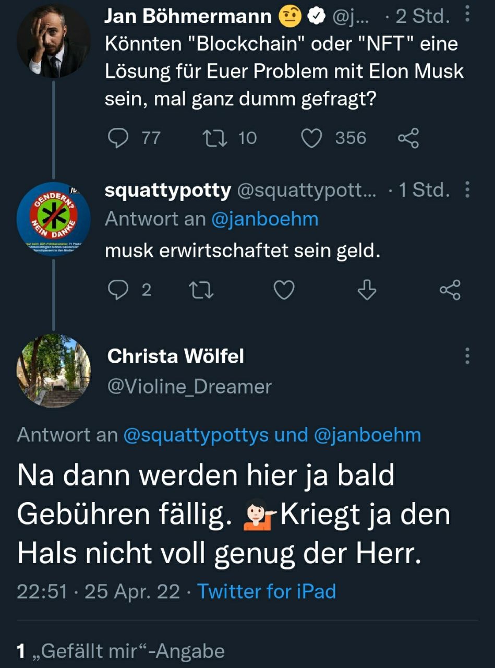View the Gefällt mir likes list
The height and width of the screenshot is (668, 495).
click(x=121, y=651)
